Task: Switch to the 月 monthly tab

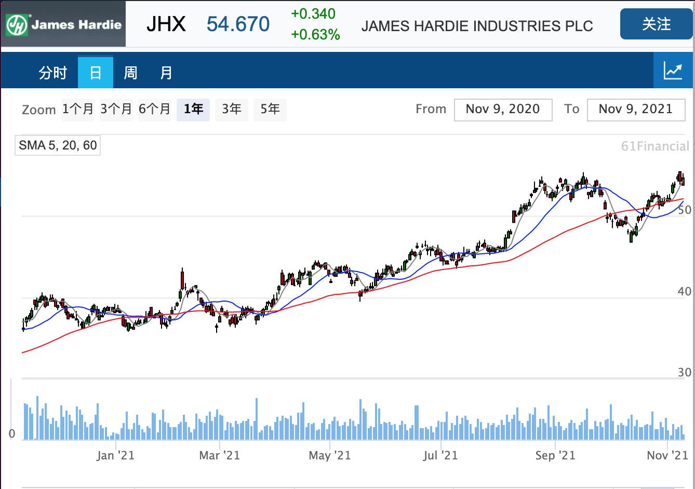Action: coord(166,73)
